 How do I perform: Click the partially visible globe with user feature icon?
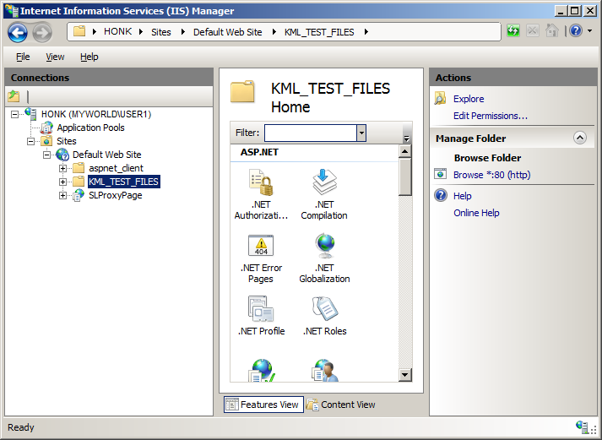tap(325, 370)
